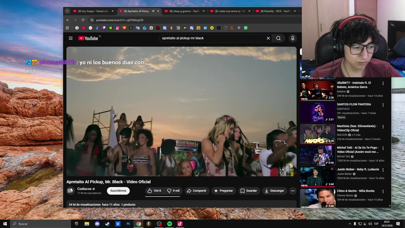Show hidden system tray icons
The width and height of the screenshot is (405, 228).
click(350, 224)
